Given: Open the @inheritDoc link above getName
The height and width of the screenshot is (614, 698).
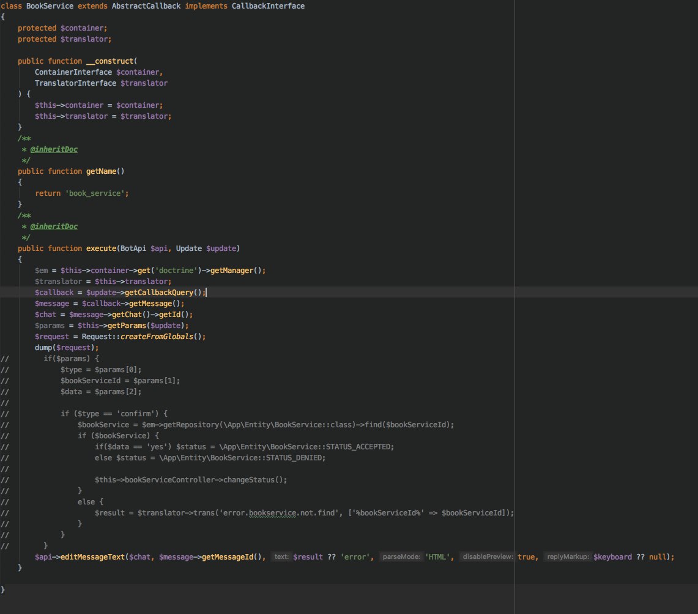Looking at the screenshot, I should 54,149.
